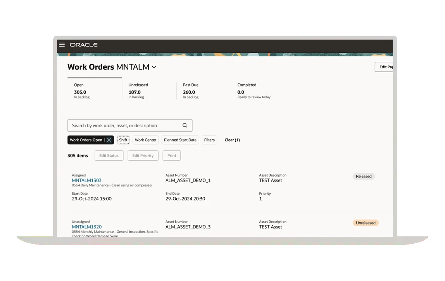Image resolution: width=445 pixels, height=281 pixels.
Task: Clear the one applied filter
Action: (232, 140)
